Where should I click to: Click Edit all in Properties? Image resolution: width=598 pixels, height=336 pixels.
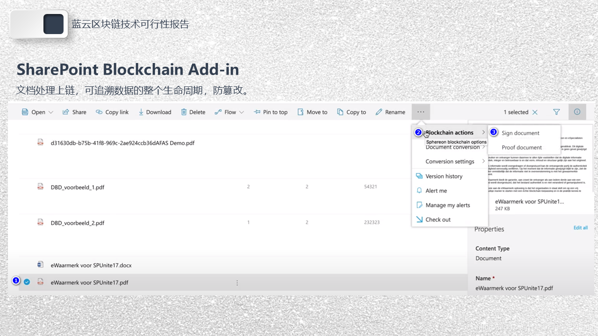tap(581, 228)
